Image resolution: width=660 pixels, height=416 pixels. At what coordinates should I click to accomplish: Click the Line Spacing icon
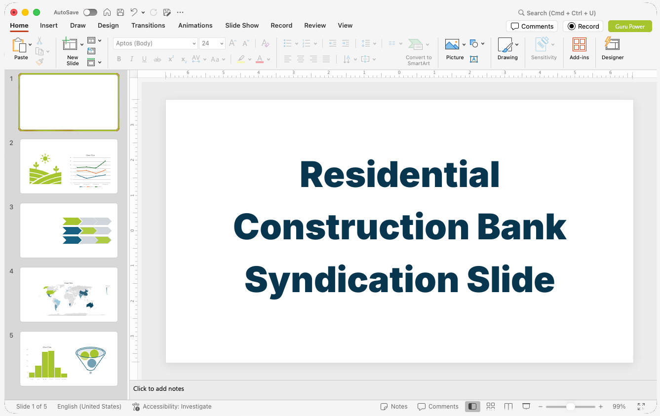pos(365,43)
